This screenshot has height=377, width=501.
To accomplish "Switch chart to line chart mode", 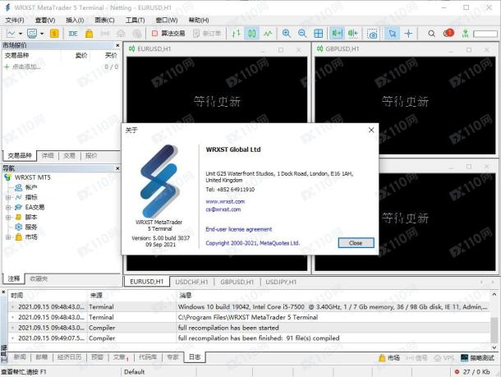I will pyautogui.click(x=268, y=33).
